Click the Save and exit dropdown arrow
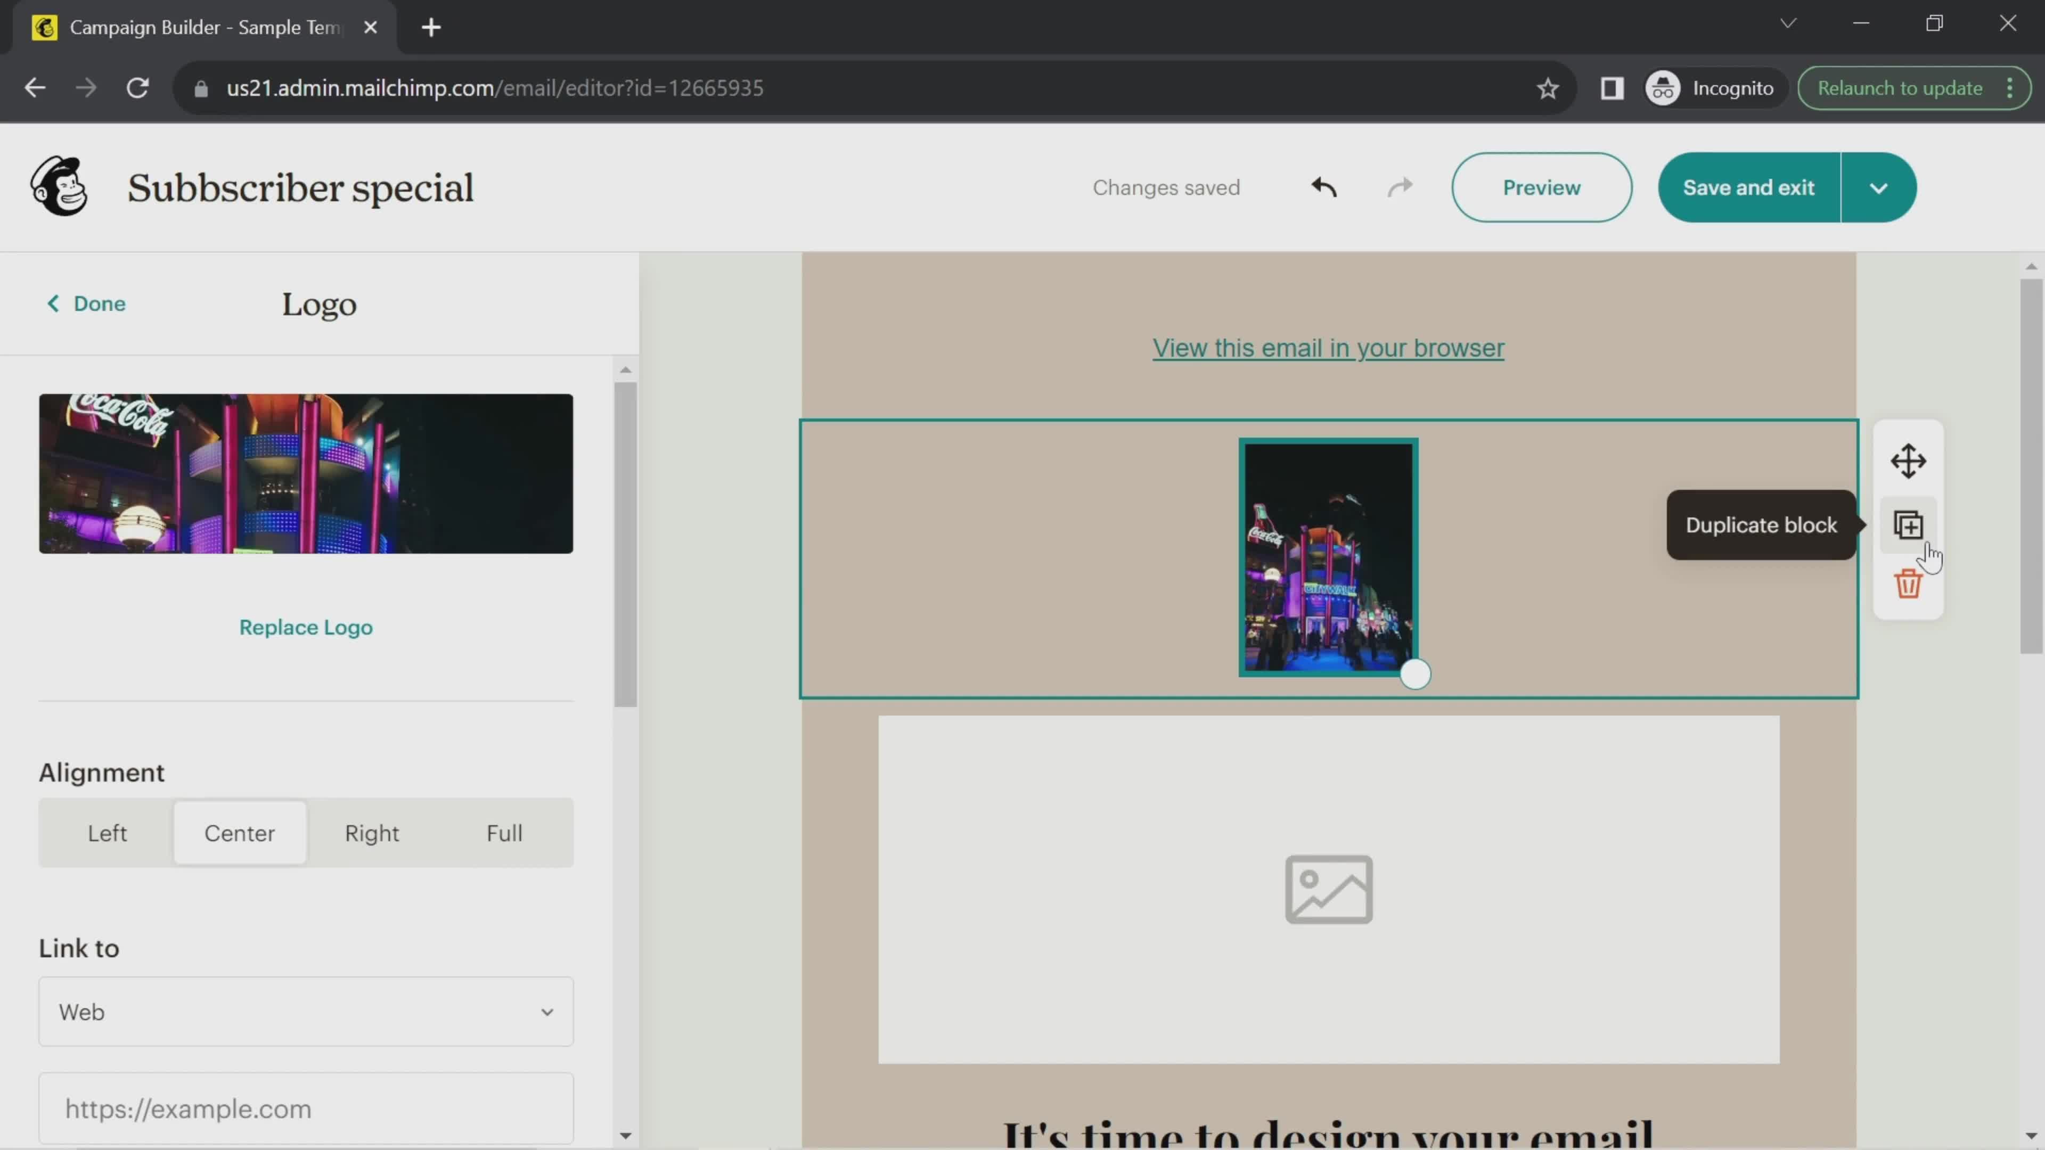 pyautogui.click(x=1879, y=187)
